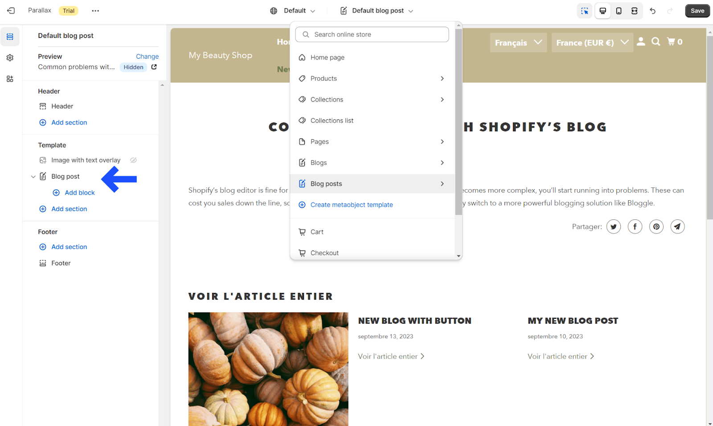Open the store search magnifier icon
The image size is (713, 426).
(x=656, y=41)
